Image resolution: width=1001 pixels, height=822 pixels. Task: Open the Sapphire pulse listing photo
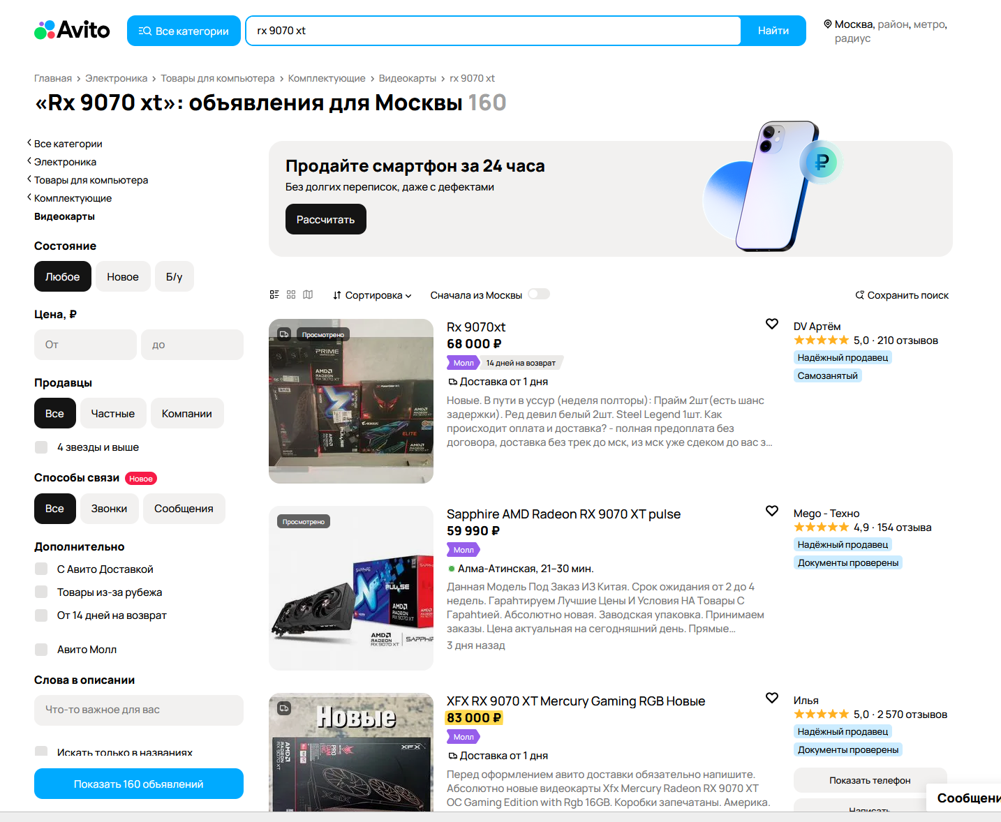point(351,588)
